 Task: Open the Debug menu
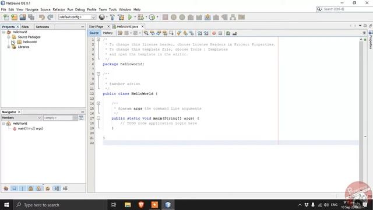pos(80,9)
